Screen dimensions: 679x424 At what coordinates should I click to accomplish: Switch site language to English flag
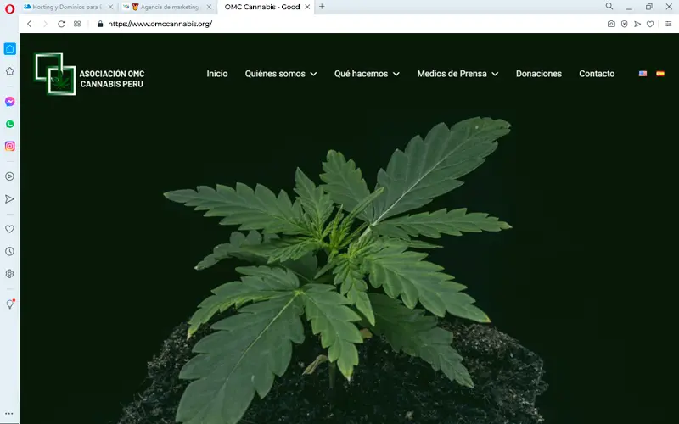click(643, 74)
